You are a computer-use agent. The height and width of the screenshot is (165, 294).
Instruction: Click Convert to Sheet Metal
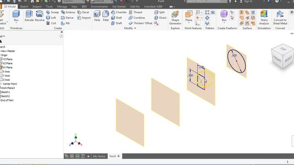280,18
